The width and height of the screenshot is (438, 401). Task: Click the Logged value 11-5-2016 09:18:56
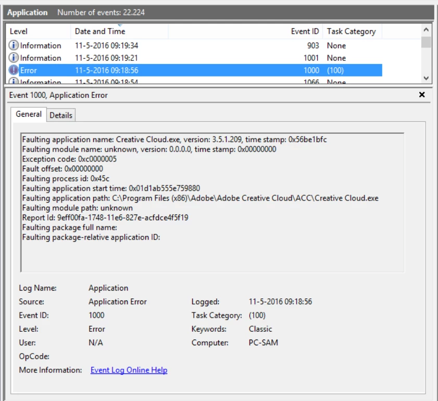[280, 302]
